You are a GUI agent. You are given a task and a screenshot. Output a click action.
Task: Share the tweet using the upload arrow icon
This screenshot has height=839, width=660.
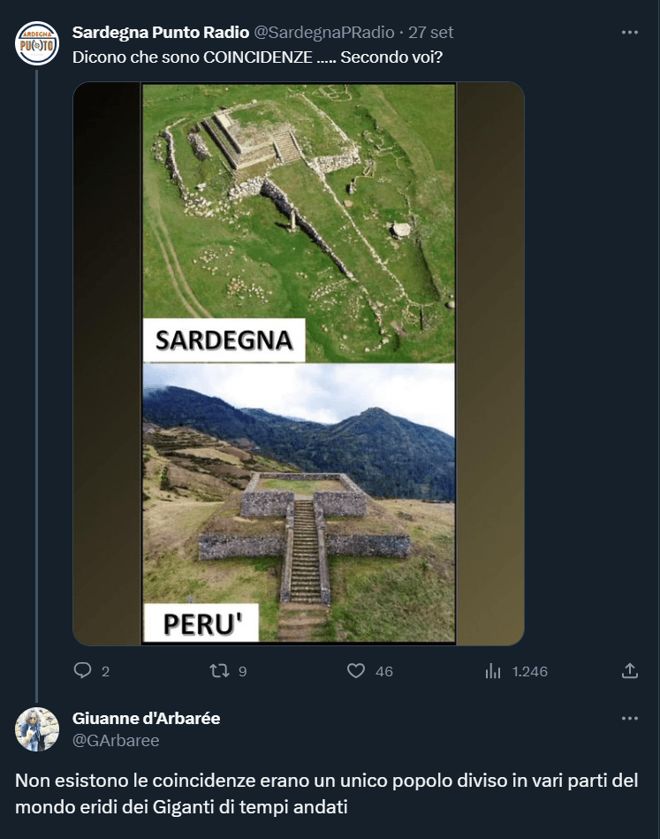click(630, 671)
